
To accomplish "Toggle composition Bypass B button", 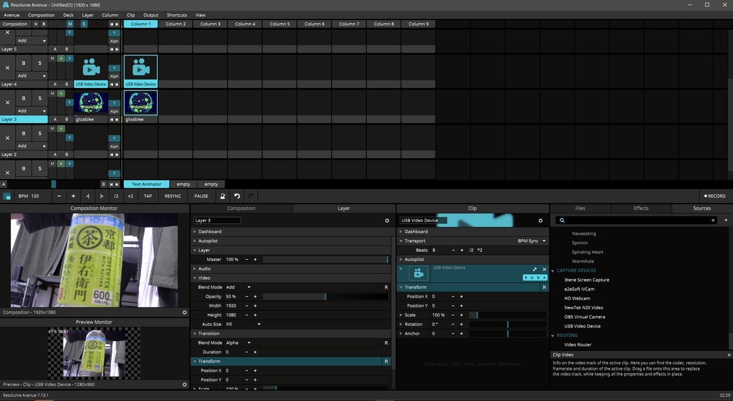I will 43,24.
